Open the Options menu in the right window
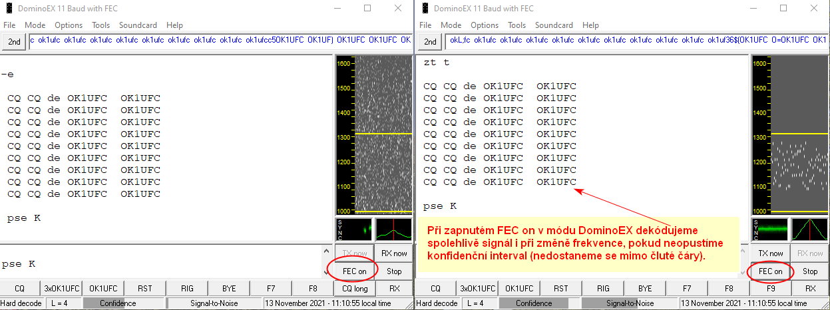830x310 pixels. (484, 25)
